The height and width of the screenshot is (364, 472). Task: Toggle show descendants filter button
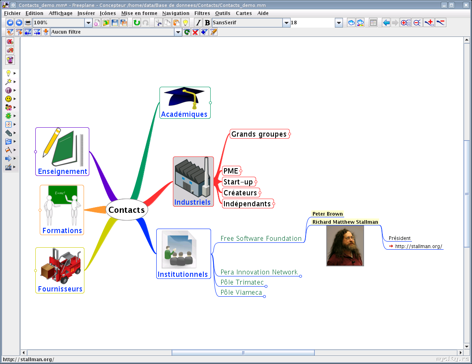pyautogui.click(x=37, y=32)
